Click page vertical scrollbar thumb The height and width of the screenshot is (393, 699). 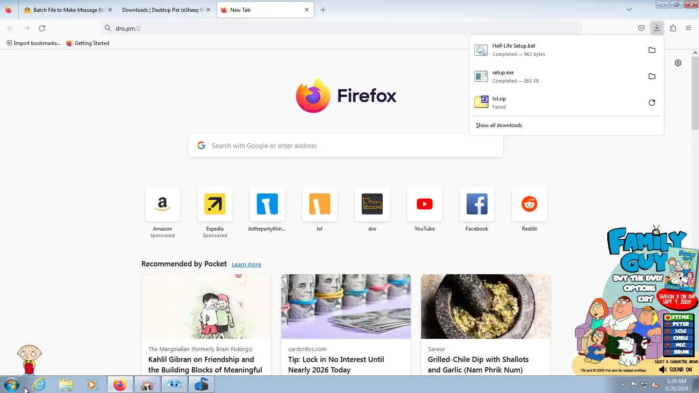click(695, 93)
